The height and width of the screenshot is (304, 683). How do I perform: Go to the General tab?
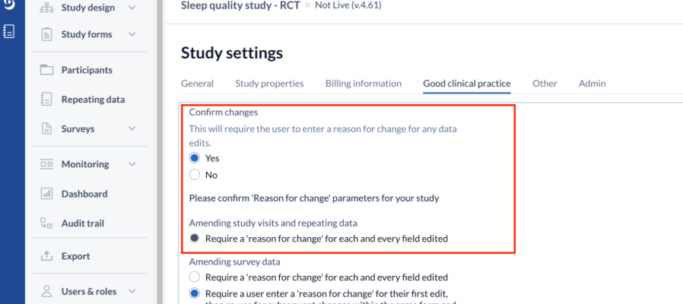pos(197,84)
